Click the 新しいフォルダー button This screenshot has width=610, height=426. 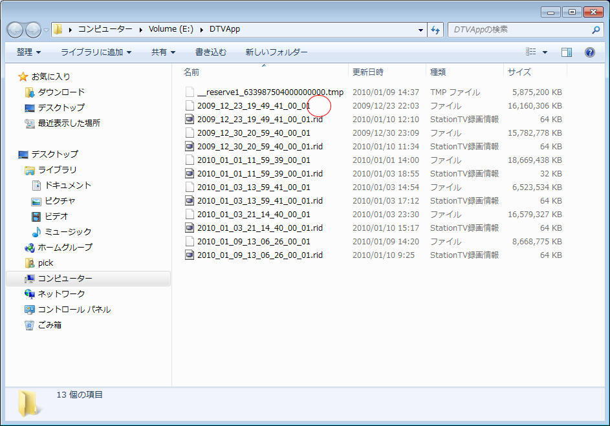[276, 52]
